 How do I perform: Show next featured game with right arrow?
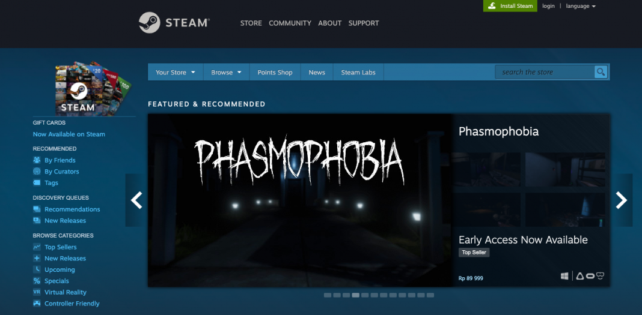point(622,200)
